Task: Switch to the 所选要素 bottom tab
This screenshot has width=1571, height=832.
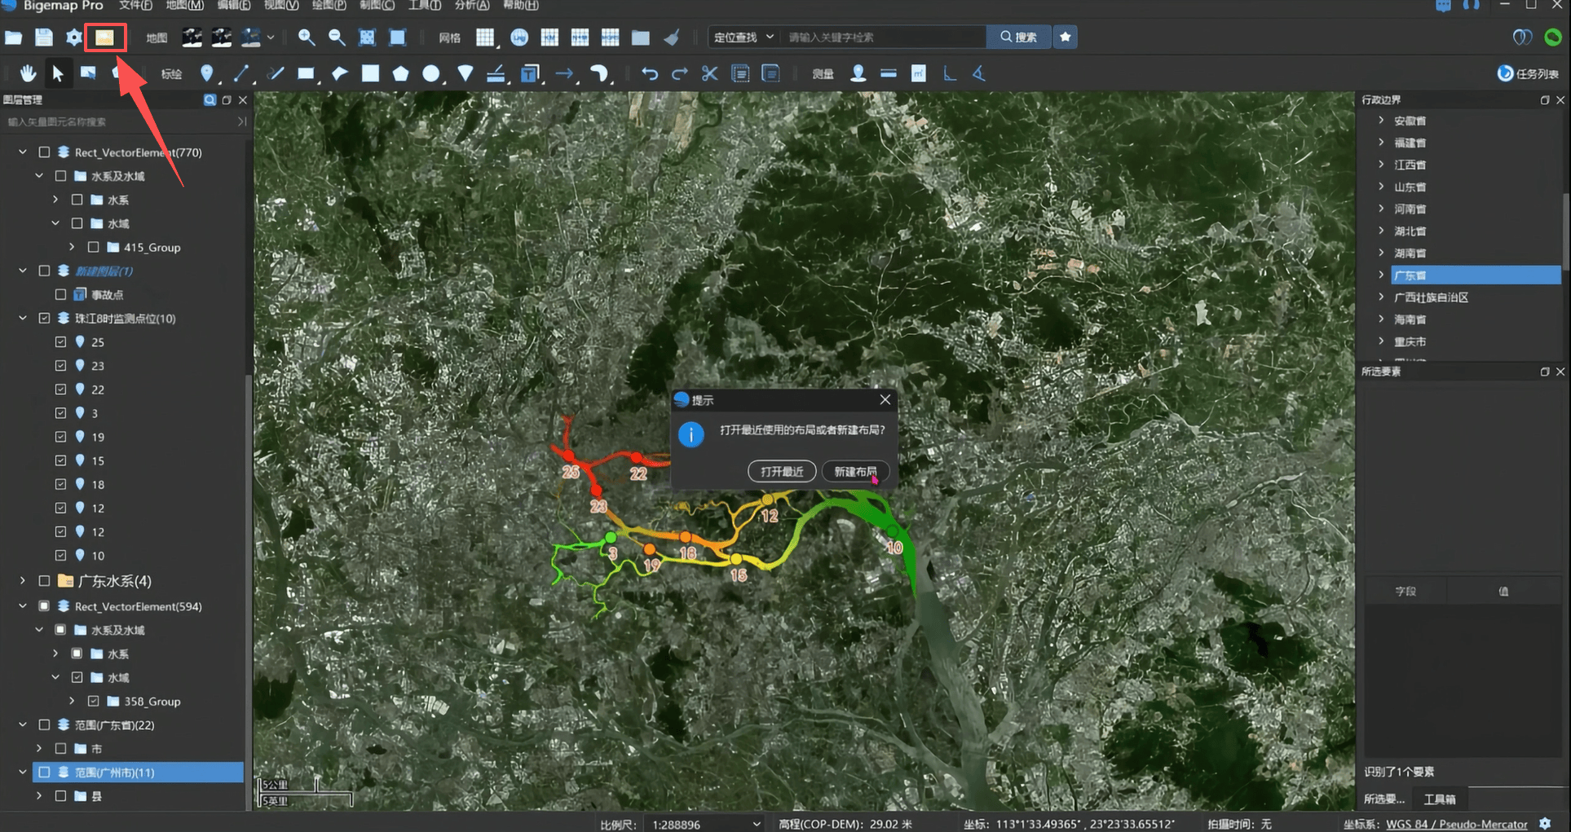Action: 1385,799
